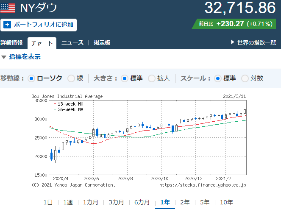Screen dimensions: 281x212
Task: Switch chart range to 1日
Action: [x=48, y=202]
